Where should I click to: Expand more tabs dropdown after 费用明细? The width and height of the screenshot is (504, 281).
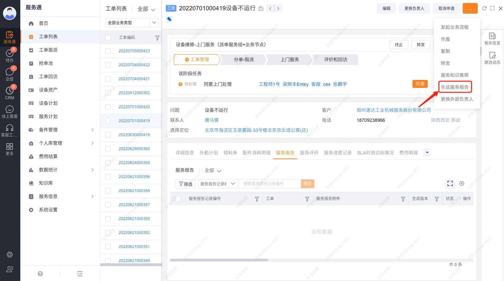[427, 152]
